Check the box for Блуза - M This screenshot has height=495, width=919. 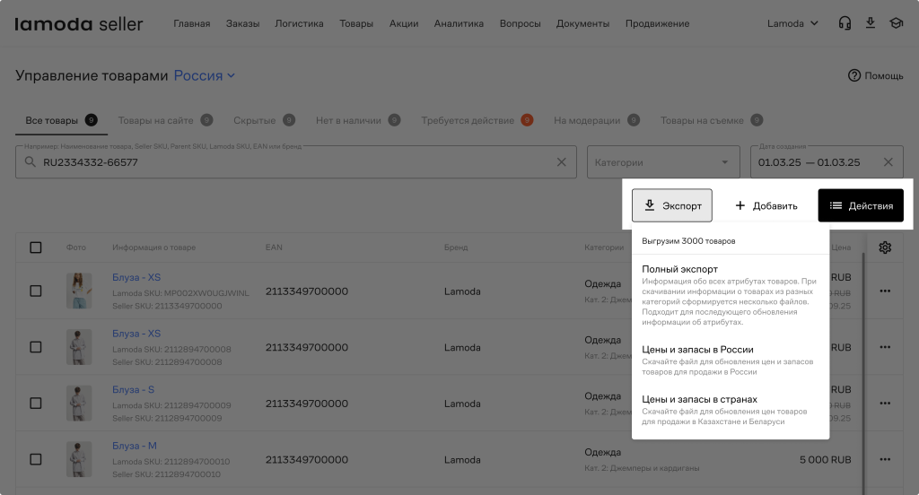pyautogui.click(x=36, y=460)
